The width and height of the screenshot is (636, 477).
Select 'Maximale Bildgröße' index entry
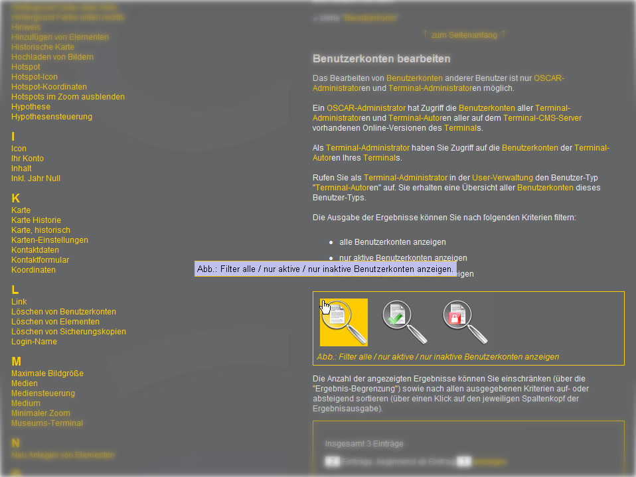pos(47,374)
